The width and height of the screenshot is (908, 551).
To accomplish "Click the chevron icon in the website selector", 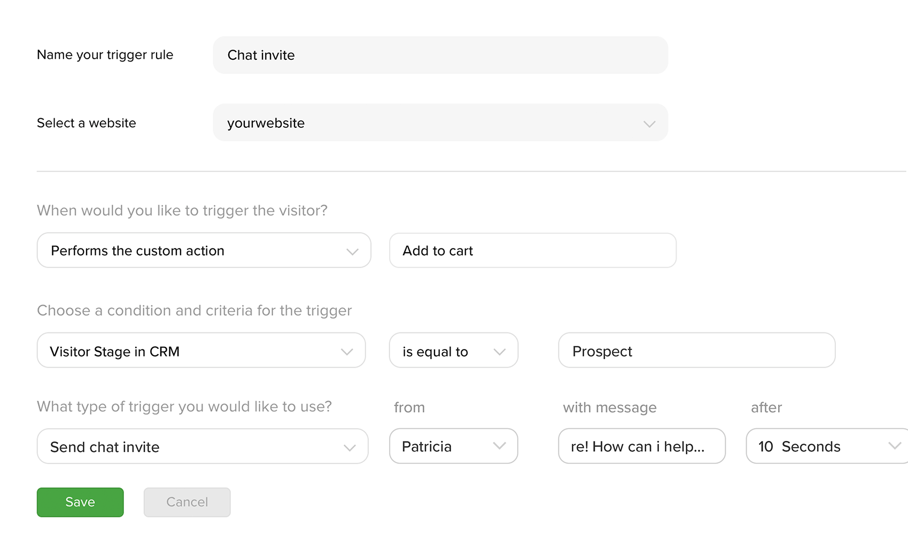I will [649, 124].
